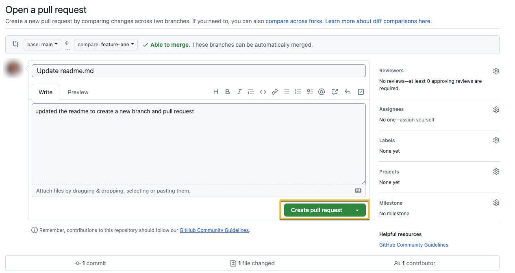Open the compare across forks link
Image resolution: width=515 pixels, height=273 pixels.
point(294,21)
